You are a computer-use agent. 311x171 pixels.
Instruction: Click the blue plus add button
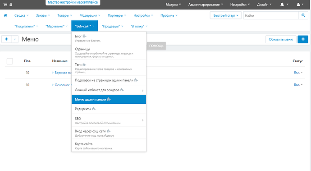303,39
